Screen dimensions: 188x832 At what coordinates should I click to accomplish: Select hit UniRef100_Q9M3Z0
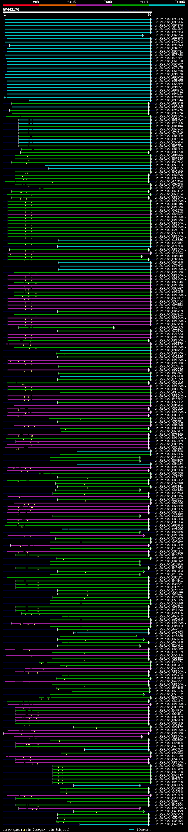click(169, 74)
